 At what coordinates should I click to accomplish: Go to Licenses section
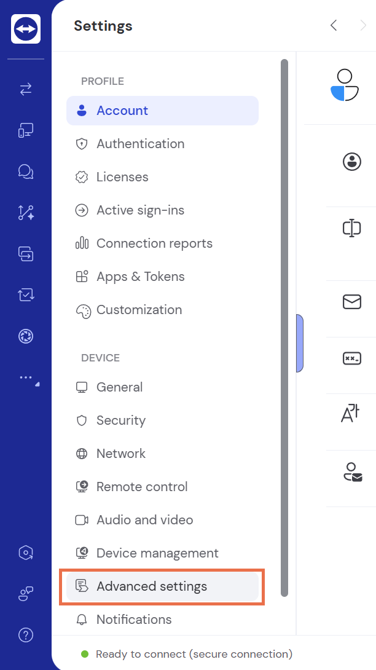tap(122, 177)
